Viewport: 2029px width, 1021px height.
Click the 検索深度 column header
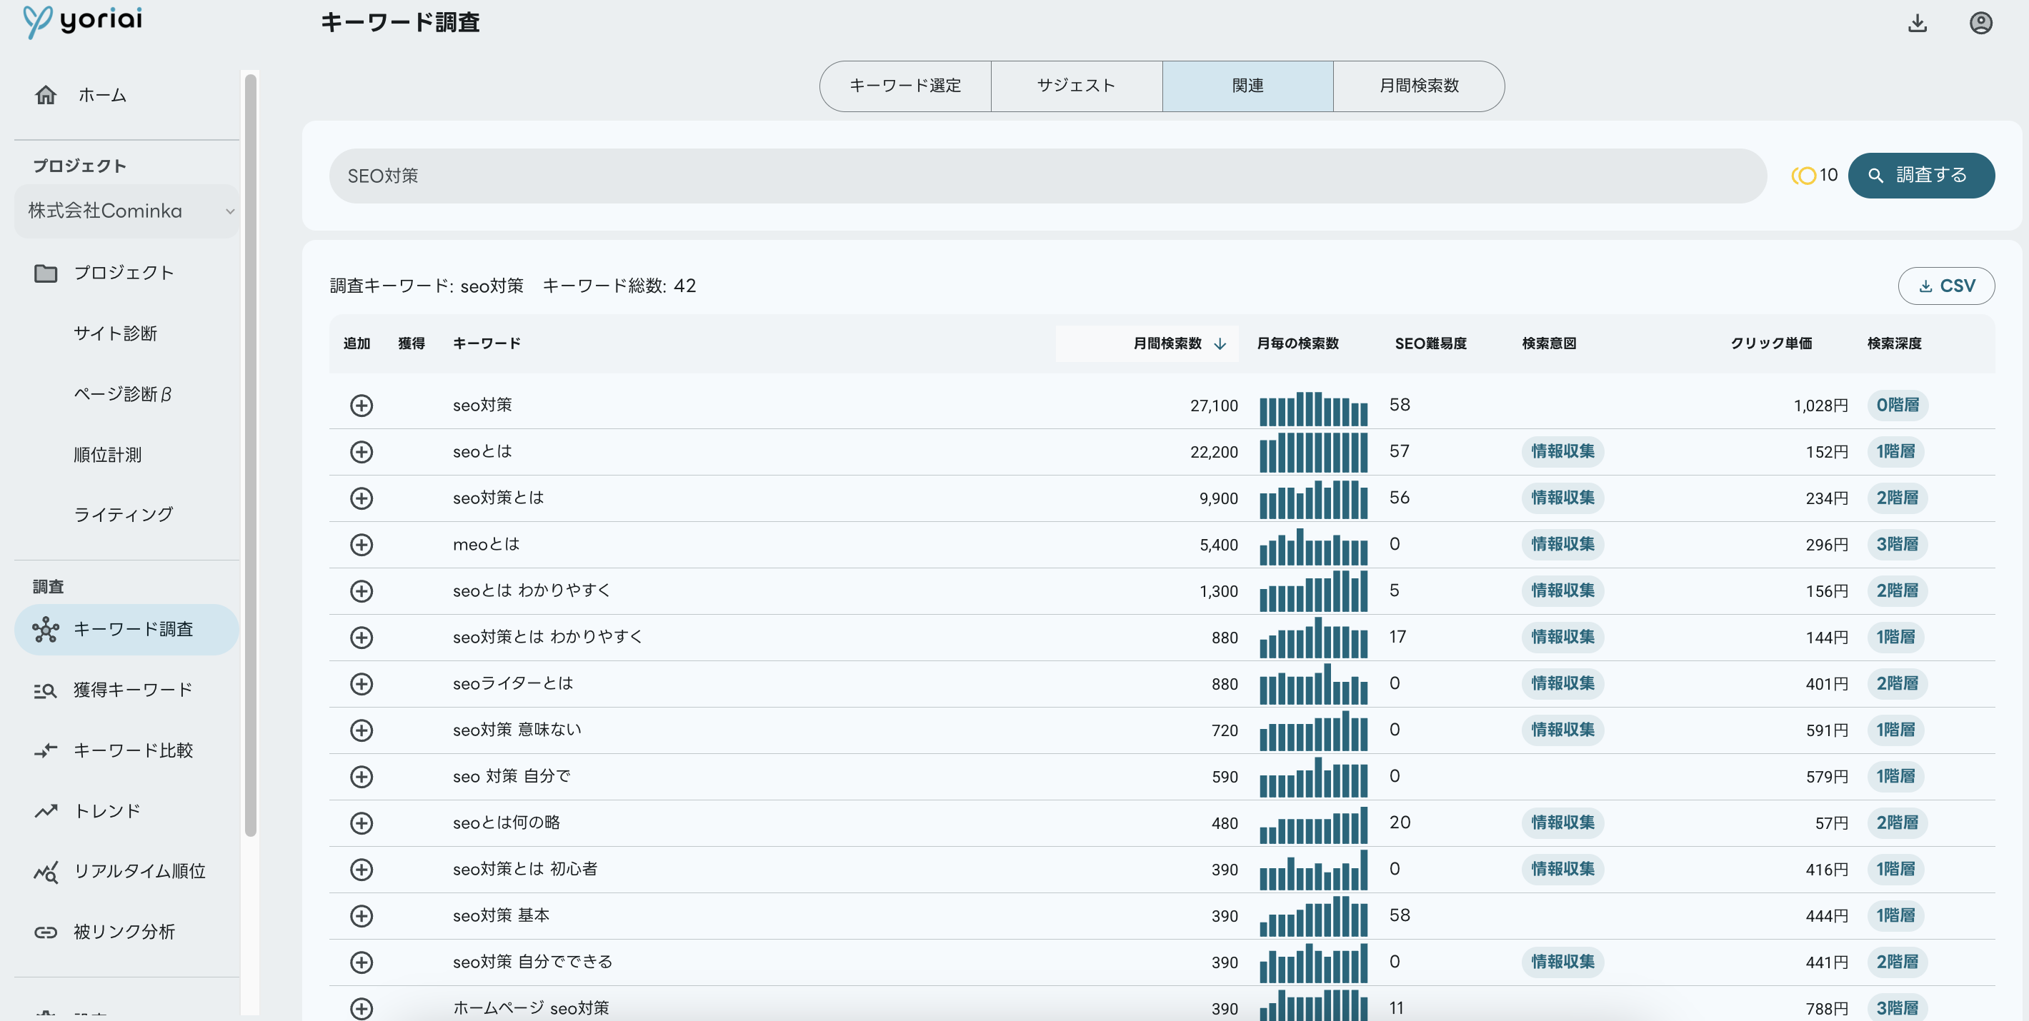1893,343
